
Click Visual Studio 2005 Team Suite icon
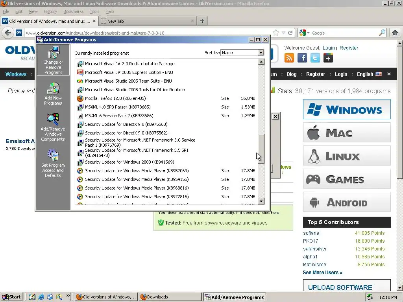pos(80,81)
